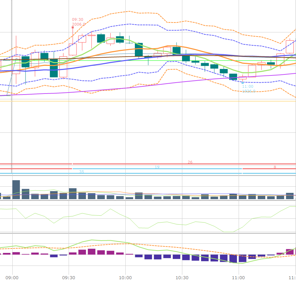Click the blue segment label 35
Viewport: 296px width, 285px height.
click(x=81, y=172)
